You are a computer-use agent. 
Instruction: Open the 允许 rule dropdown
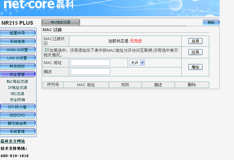(137, 63)
